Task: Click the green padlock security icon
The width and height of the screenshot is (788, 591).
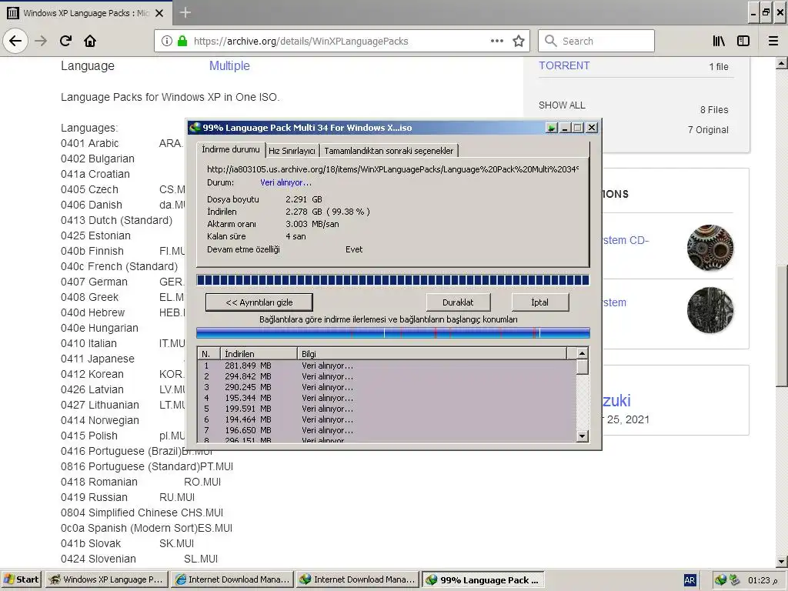Action: pos(182,41)
